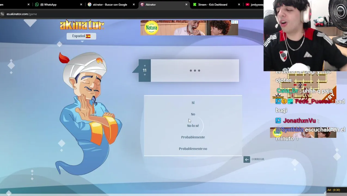Click the question bubble showing three dots
This screenshot has width=347, height=196.
195,71
